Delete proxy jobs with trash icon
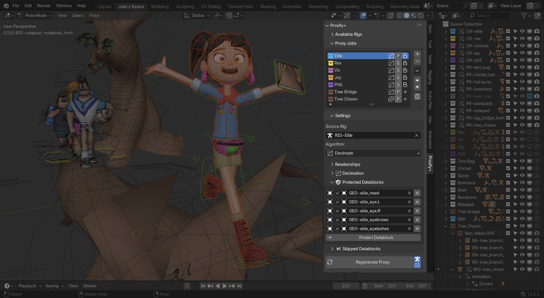This screenshot has width=544, height=298. point(417,97)
